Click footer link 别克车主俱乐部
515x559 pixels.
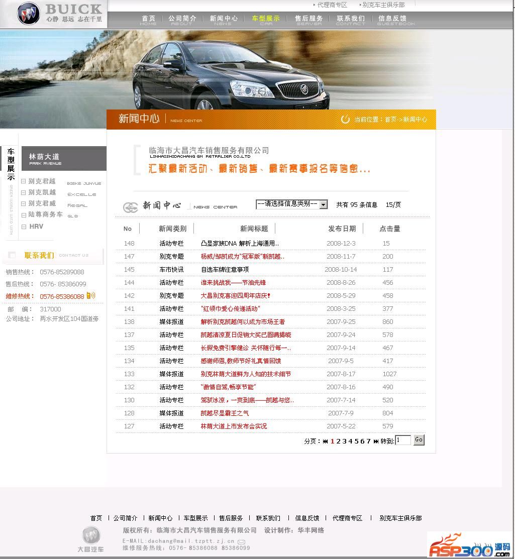(x=400, y=518)
